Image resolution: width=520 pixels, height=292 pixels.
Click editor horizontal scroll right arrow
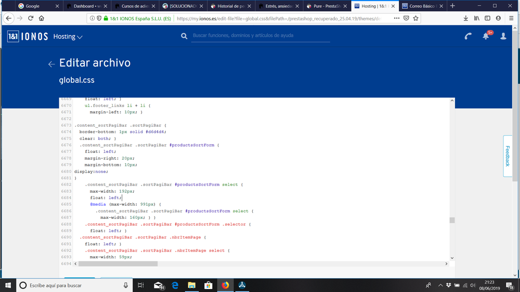[446, 264]
